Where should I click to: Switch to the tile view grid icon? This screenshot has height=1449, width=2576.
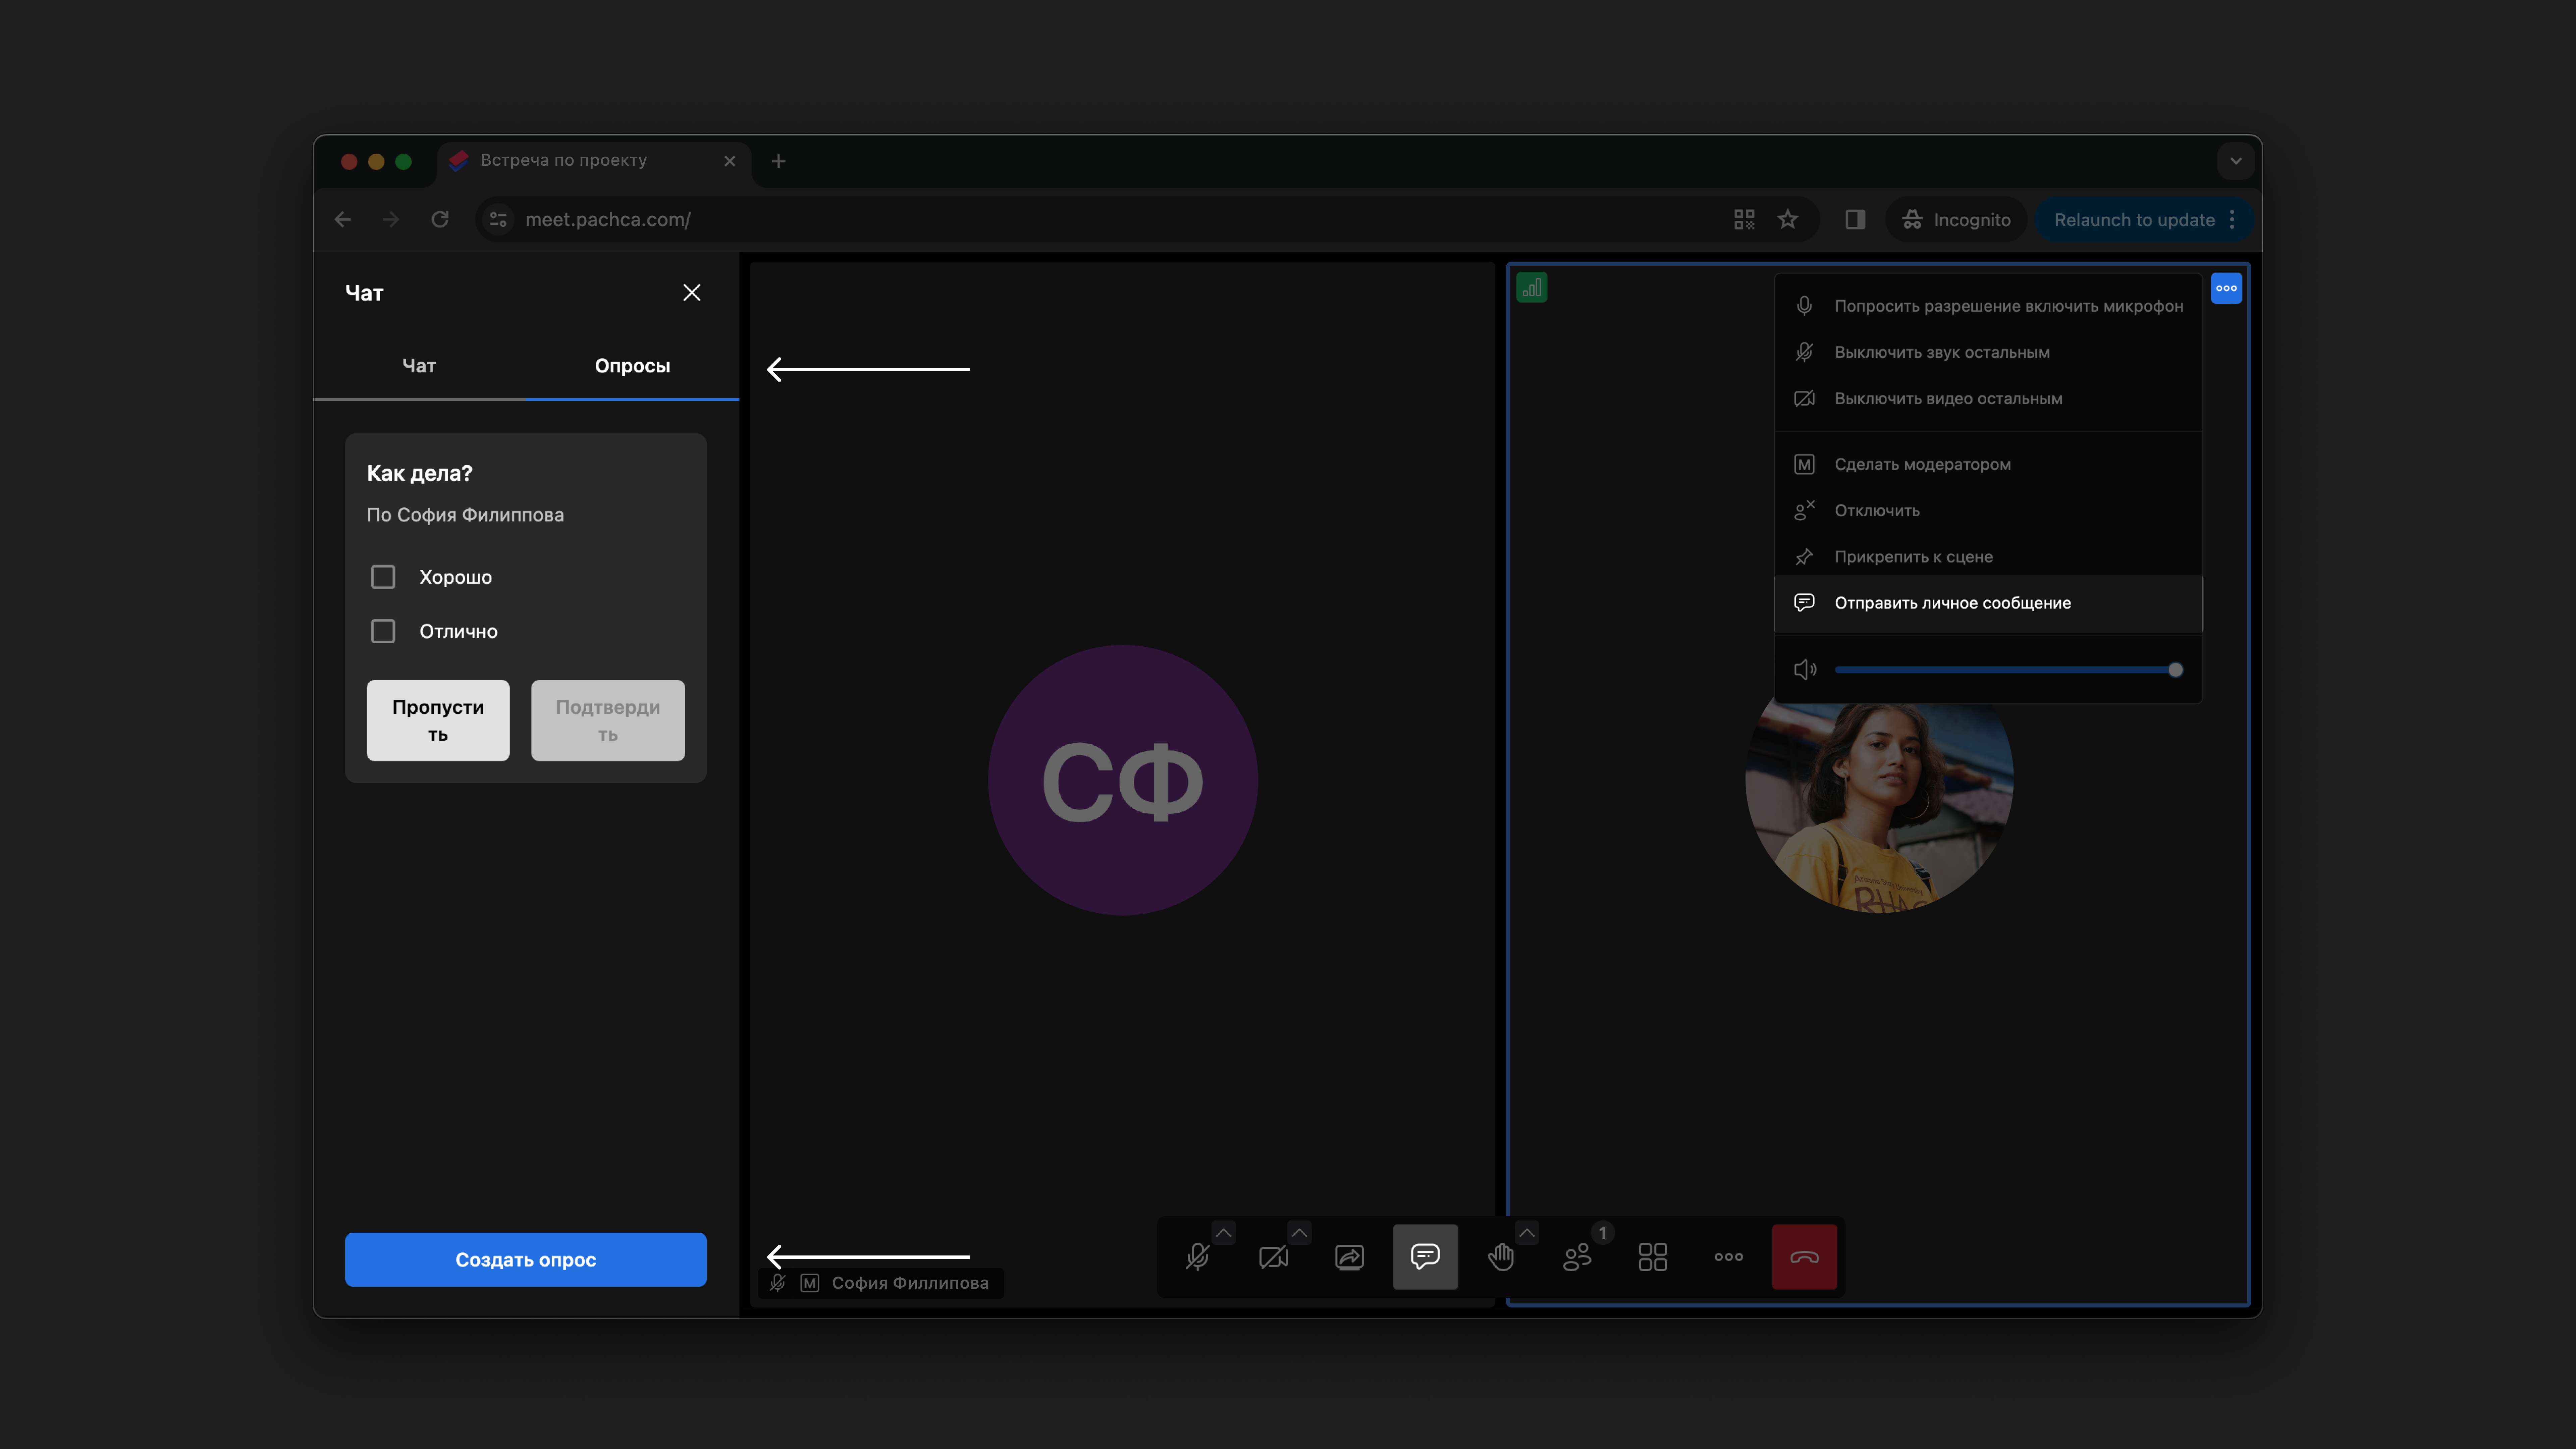coord(1653,1257)
